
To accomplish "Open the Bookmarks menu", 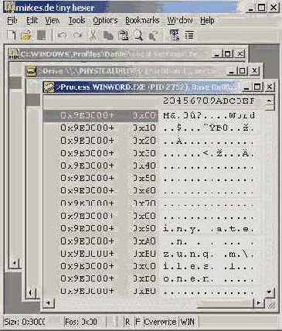I will (x=142, y=20).
